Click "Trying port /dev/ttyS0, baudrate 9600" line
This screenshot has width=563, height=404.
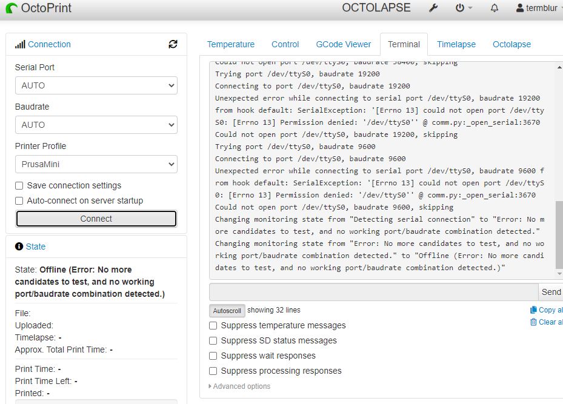pyautogui.click(x=295, y=147)
